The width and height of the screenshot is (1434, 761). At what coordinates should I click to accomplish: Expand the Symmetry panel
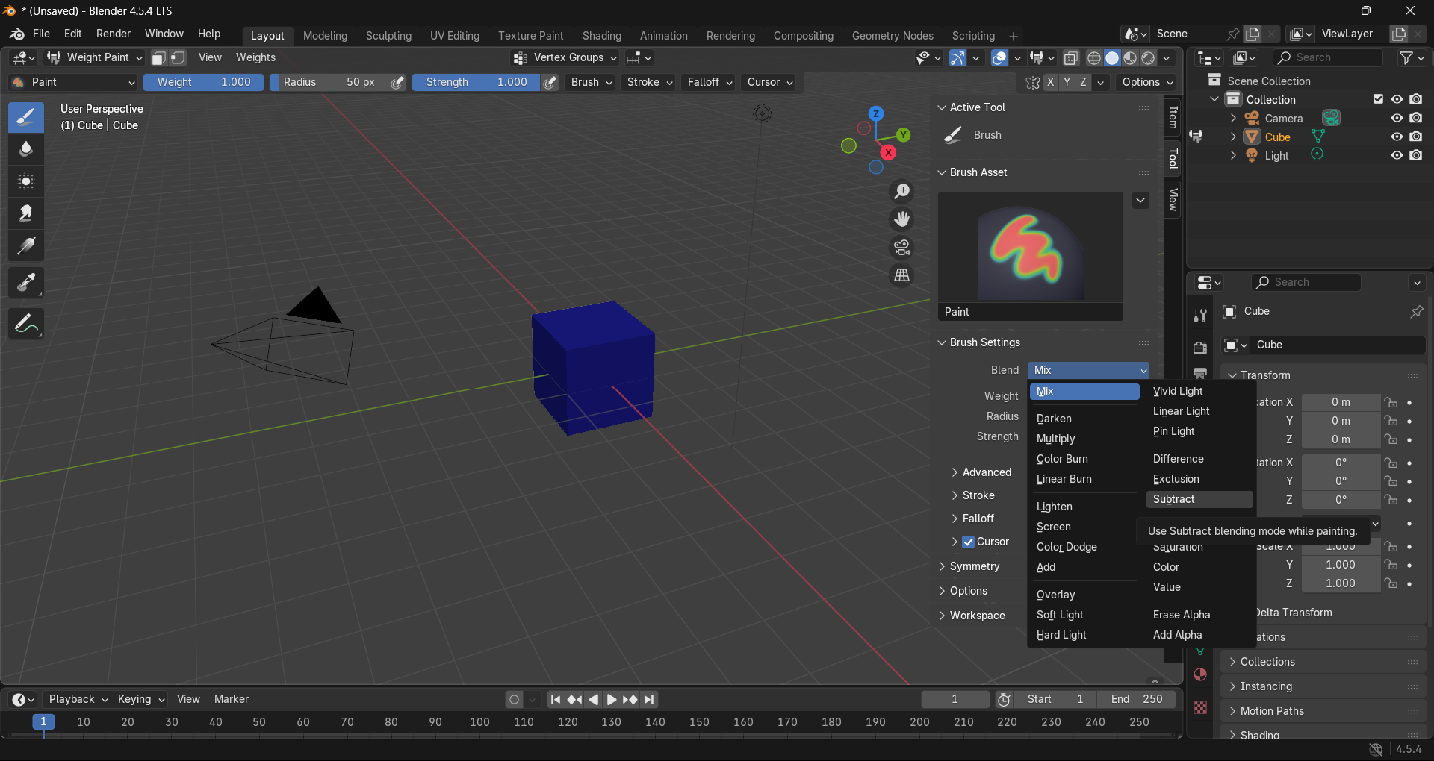969,566
